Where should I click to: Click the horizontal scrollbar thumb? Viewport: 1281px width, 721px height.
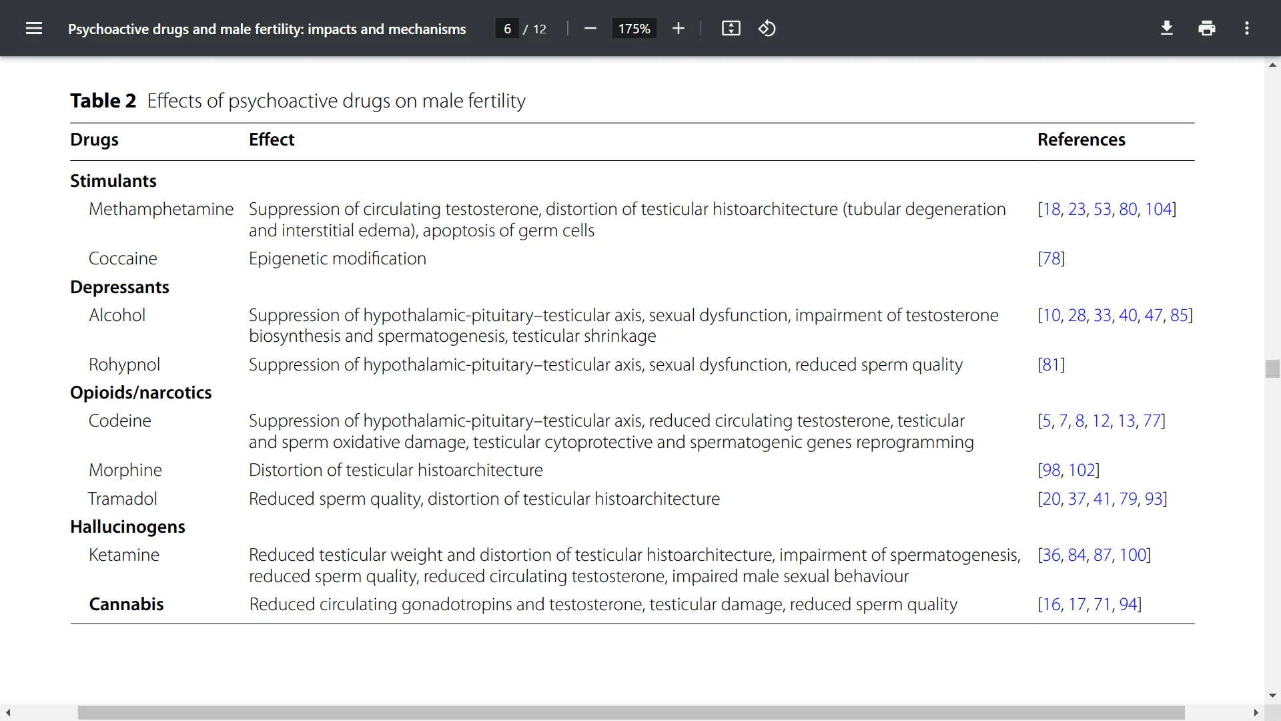(x=631, y=713)
